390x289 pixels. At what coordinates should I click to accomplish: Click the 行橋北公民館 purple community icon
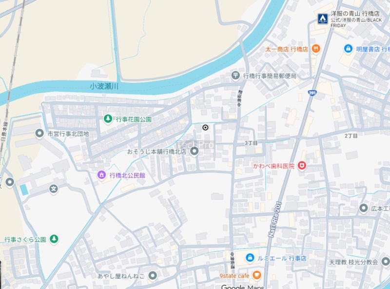coord(101,175)
